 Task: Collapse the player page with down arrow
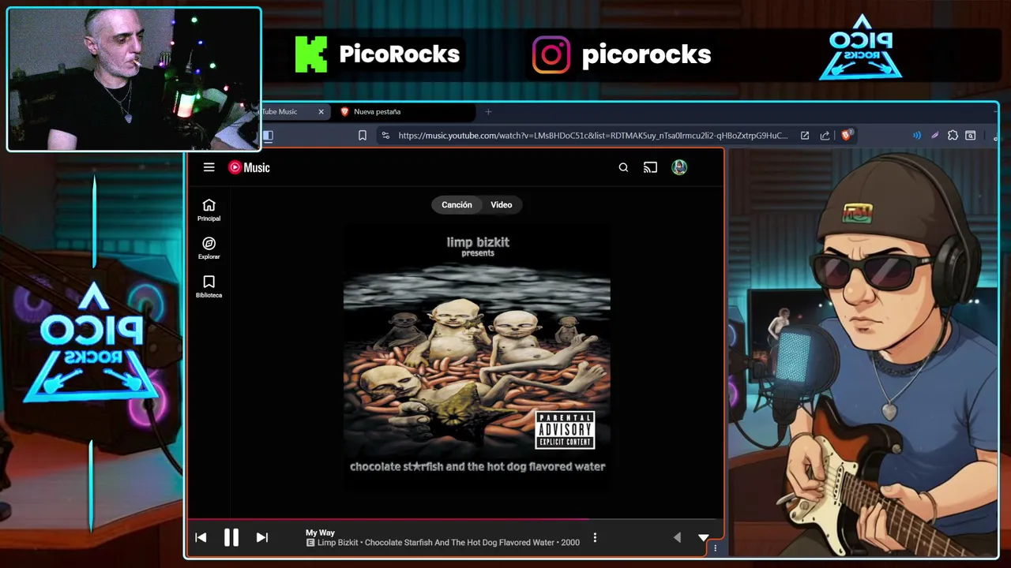click(x=704, y=537)
